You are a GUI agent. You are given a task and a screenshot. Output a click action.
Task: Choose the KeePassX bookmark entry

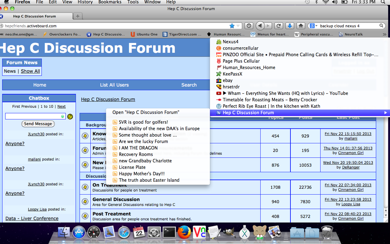tap(232, 74)
